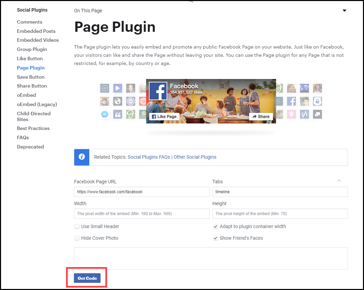Click the Social Plugins sidebar heading

[x=32, y=10]
